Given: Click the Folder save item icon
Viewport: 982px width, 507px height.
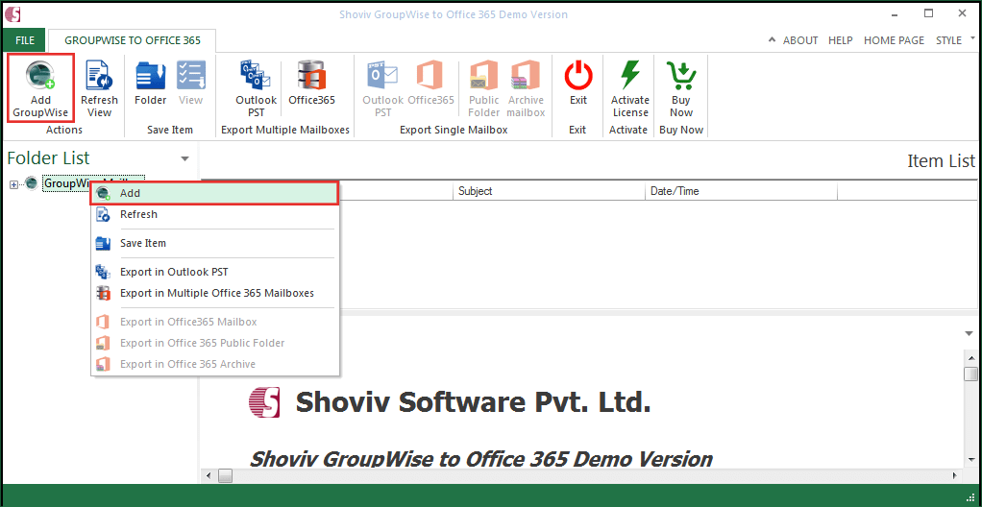Looking at the screenshot, I should [150, 84].
